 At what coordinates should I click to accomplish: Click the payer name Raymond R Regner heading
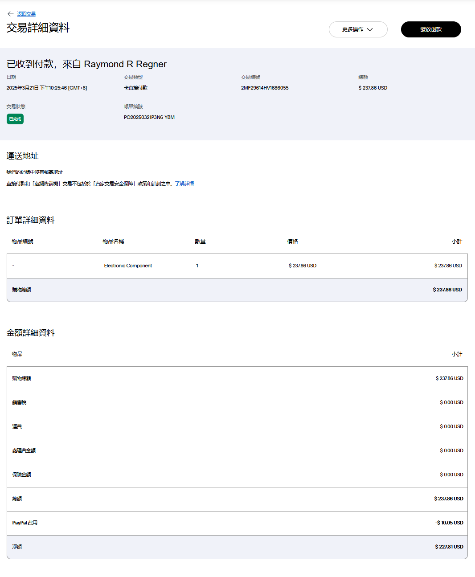125,64
